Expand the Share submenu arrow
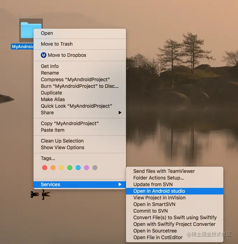This screenshot has height=244, width=238. (x=120, y=113)
